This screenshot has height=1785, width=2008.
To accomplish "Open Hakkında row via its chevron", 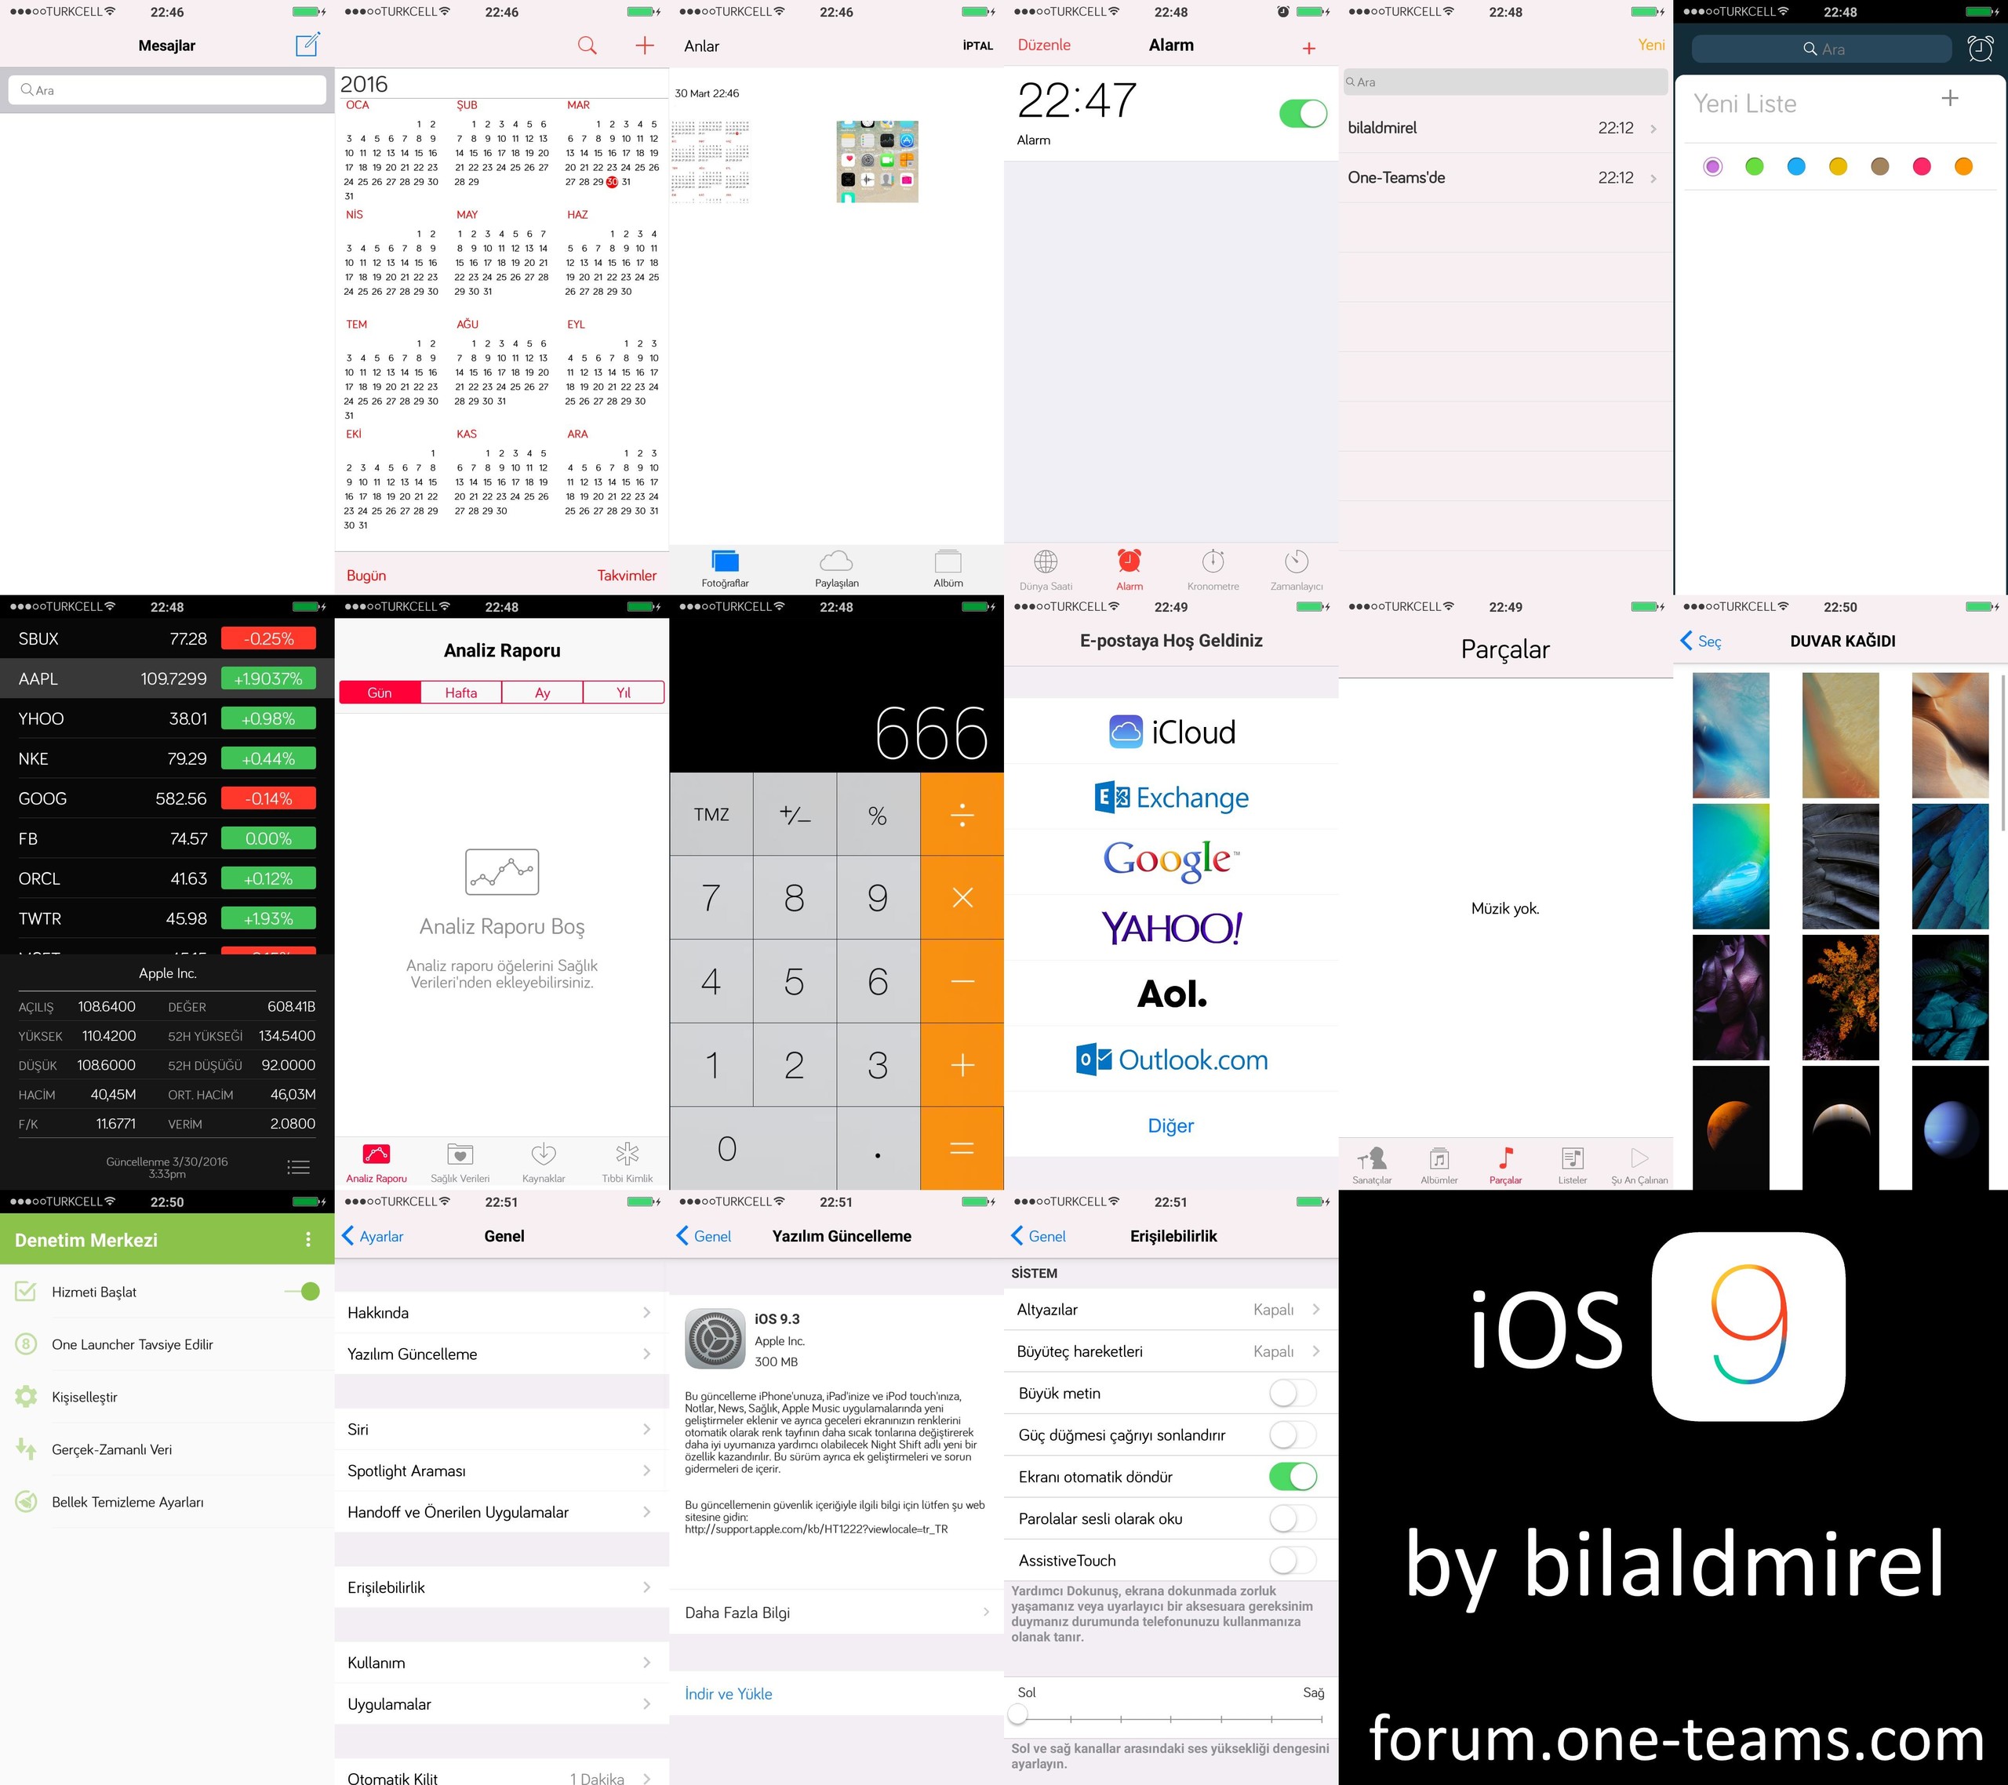I will tap(646, 1312).
